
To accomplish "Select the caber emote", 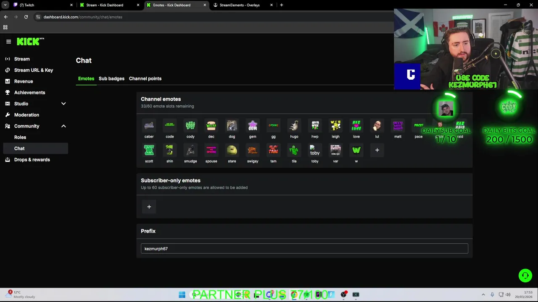I will (149, 125).
